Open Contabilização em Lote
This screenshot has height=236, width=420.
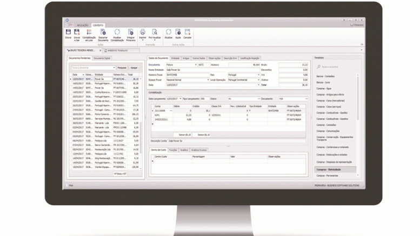tap(89, 32)
